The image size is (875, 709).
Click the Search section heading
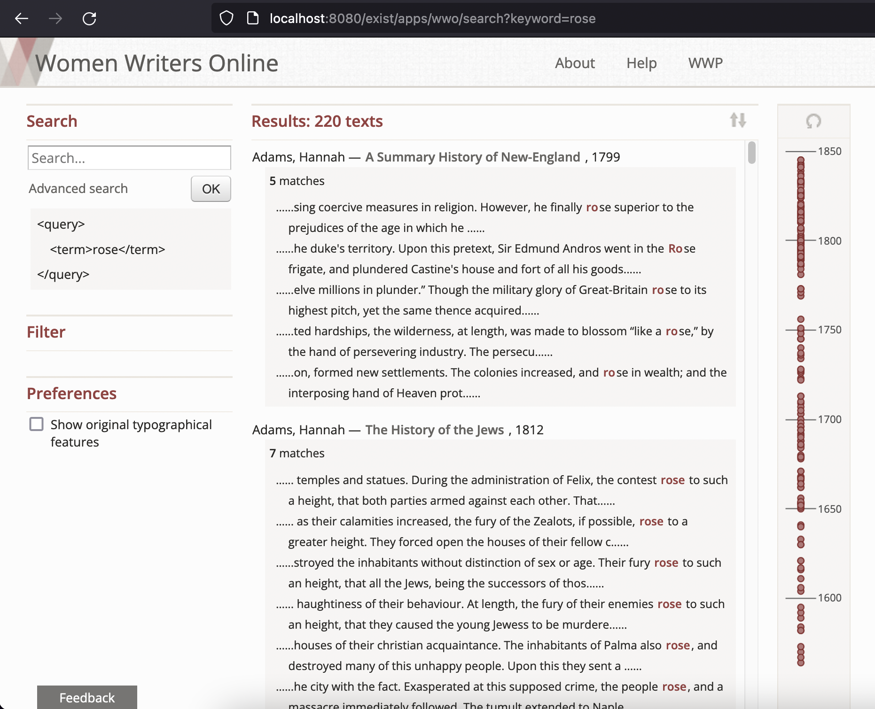52,121
